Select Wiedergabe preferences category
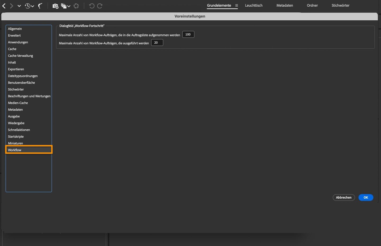This screenshot has width=381, height=246. pyautogui.click(x=29, y=123)
